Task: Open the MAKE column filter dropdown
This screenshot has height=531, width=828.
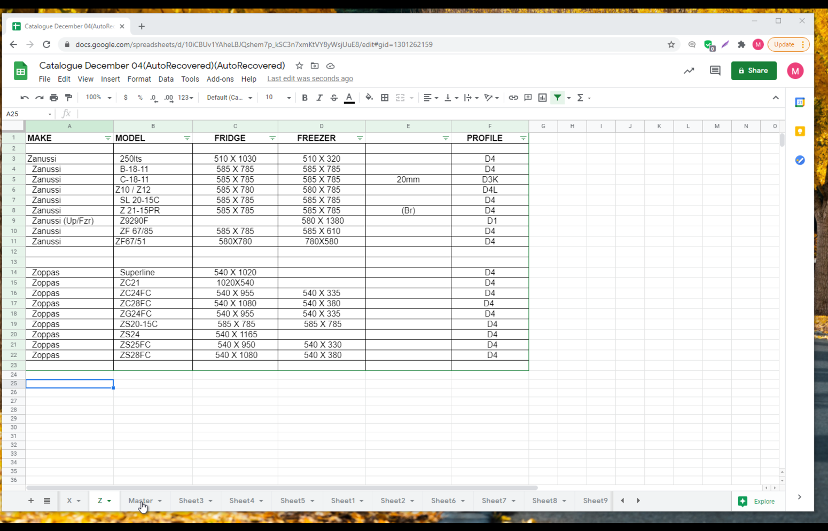Action: click(x=107, y=138)
